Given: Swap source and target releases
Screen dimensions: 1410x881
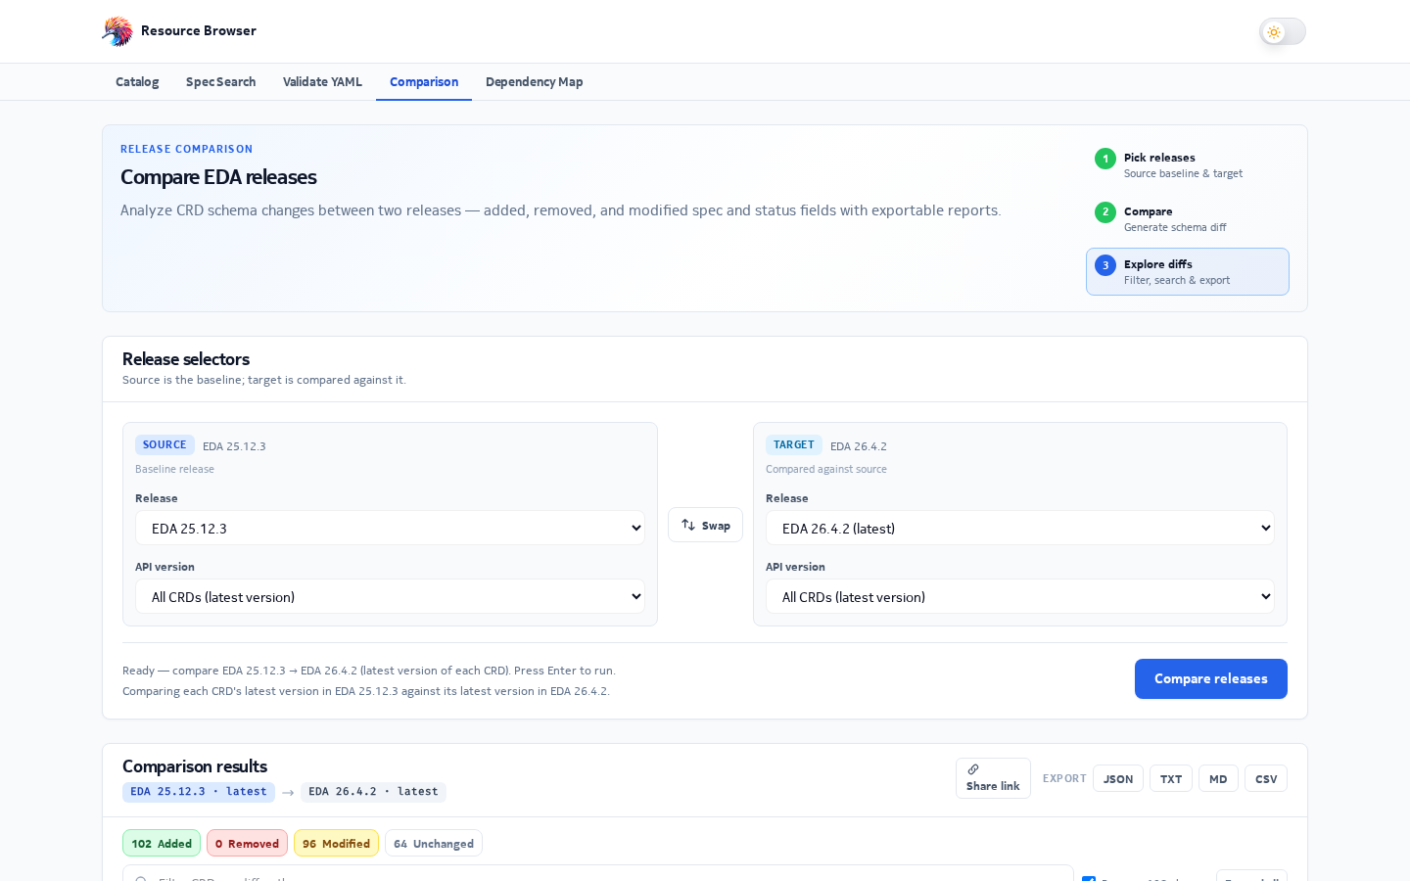Looking at the screenshot, I should (705, 525).
